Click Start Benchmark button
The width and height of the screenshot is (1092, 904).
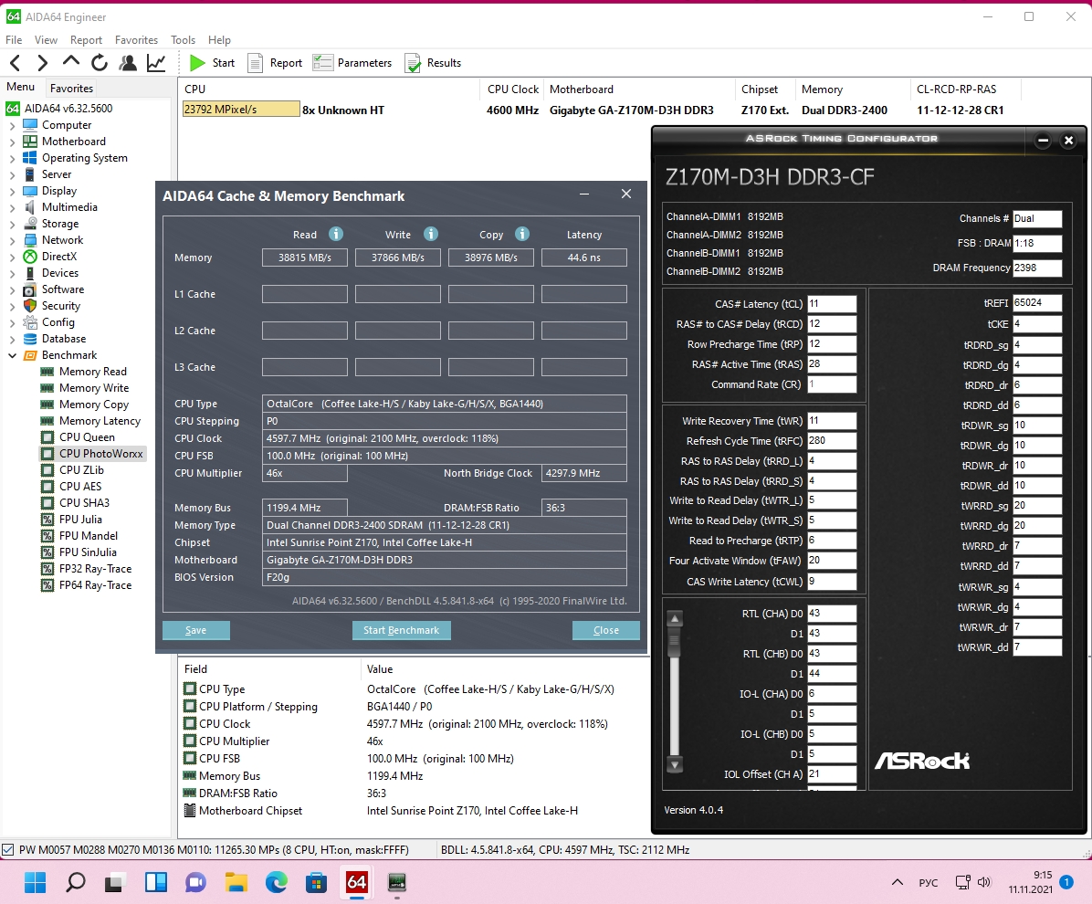pos(401,630)
